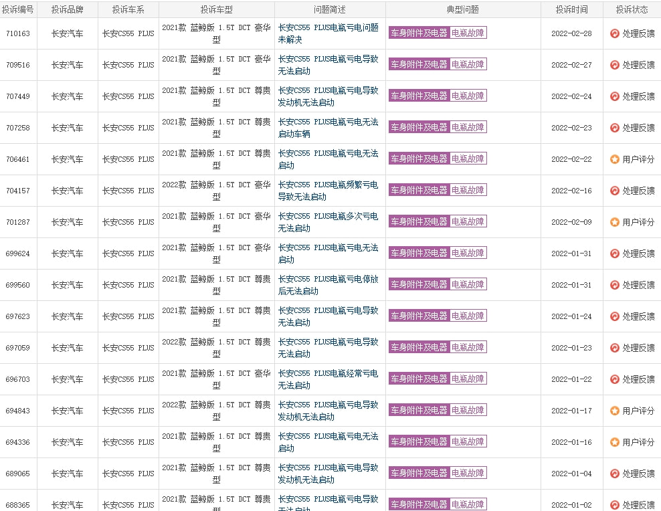
Task: Click 电瓶故障 tag in row 699624
Action: 468,253
